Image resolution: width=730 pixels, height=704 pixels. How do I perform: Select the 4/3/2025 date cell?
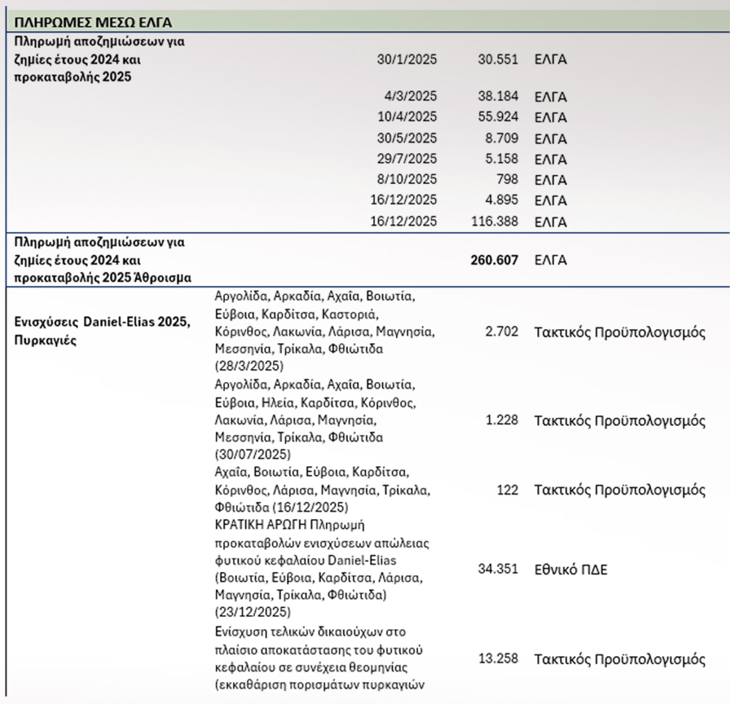[410, 96]
